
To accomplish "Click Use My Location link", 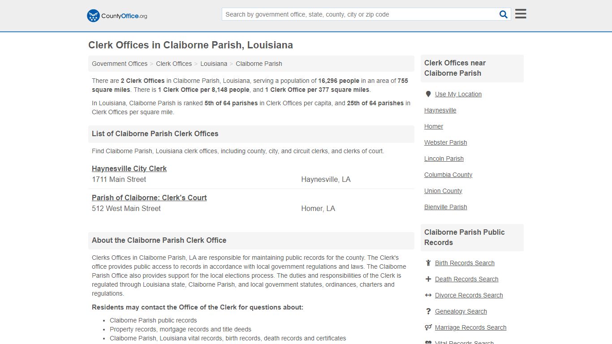I will [x=458, y=94].
